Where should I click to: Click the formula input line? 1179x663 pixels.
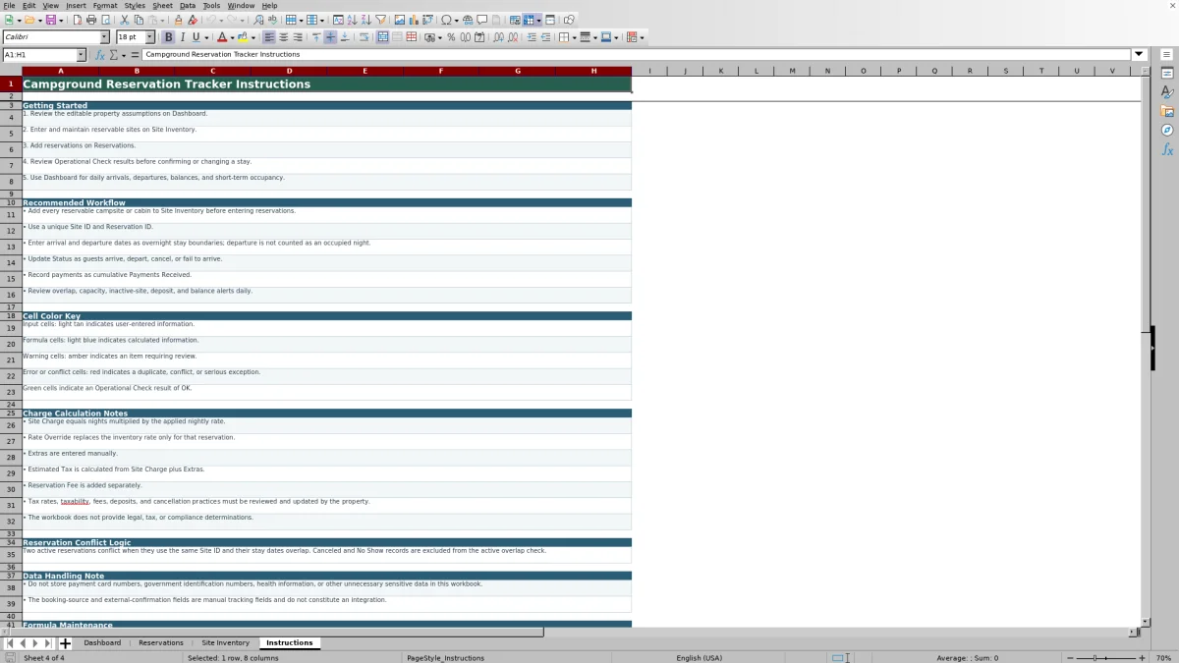637,55
